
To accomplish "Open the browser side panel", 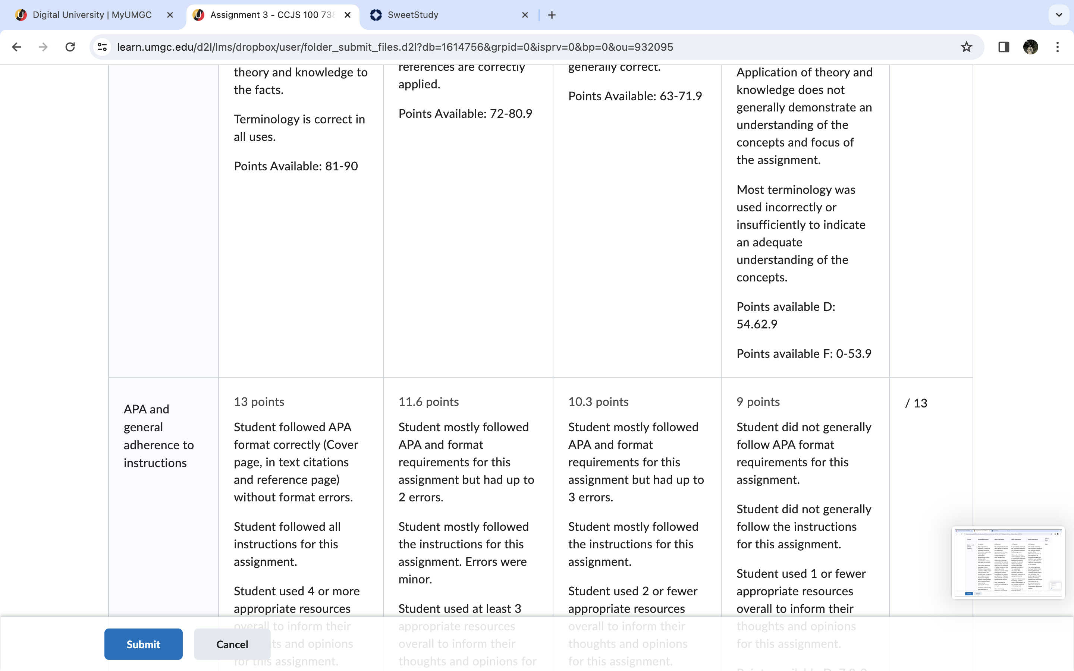I will click(1004, 47).
